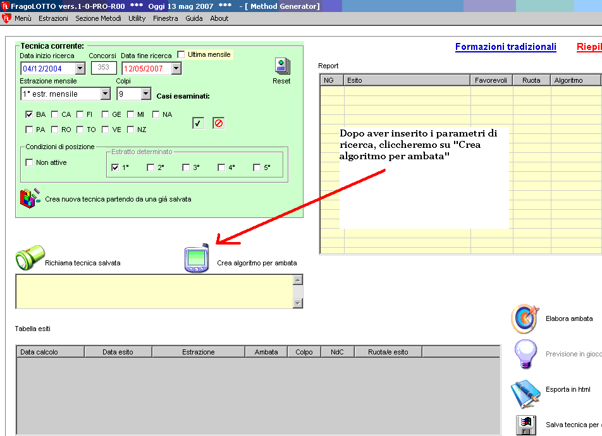Click the Elabora ambata target icon

coord(524,318)
